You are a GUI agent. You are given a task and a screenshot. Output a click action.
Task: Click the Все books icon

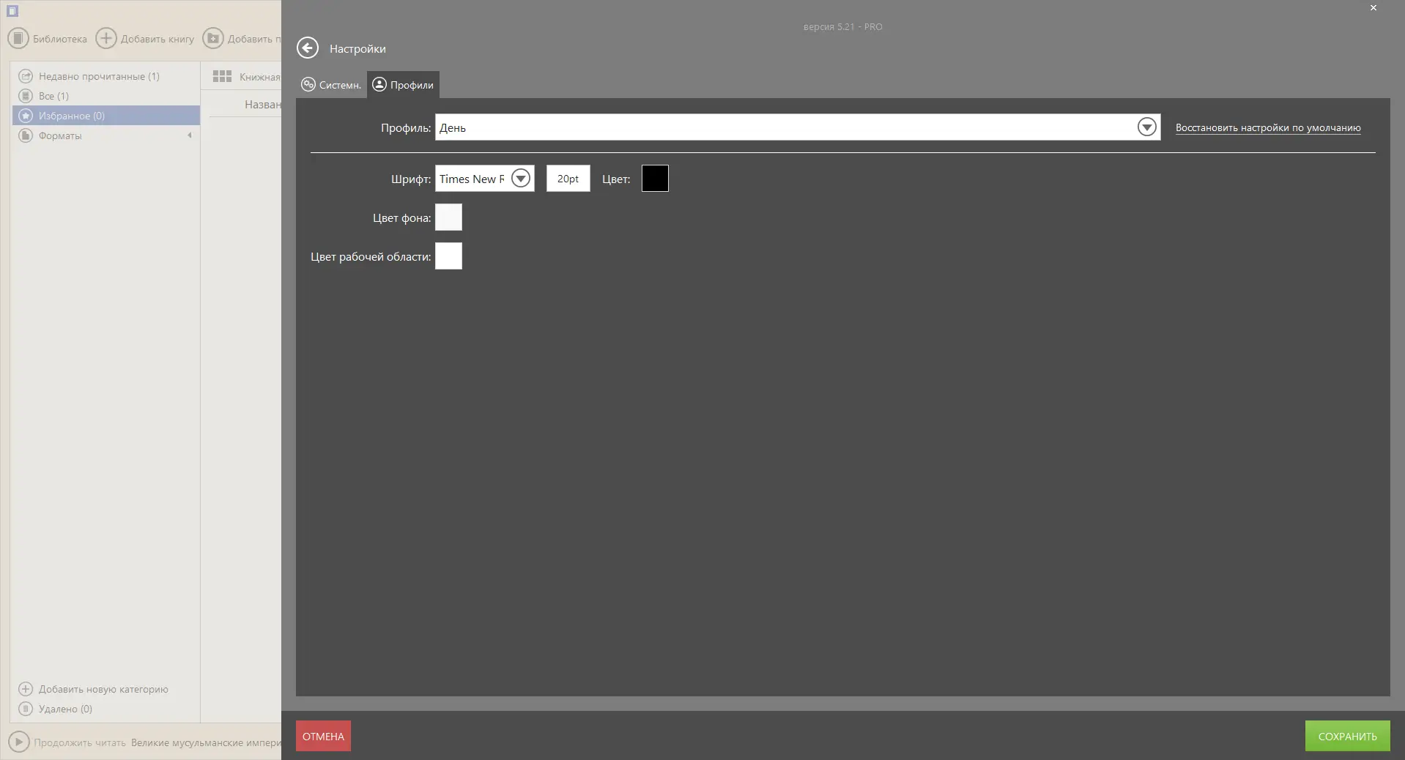click(x=26, y=96)
